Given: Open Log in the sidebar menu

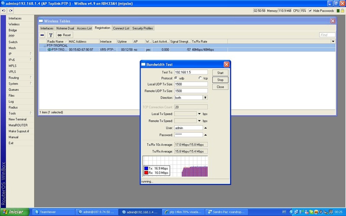Looking at the screenshot, I should [11, 102].
